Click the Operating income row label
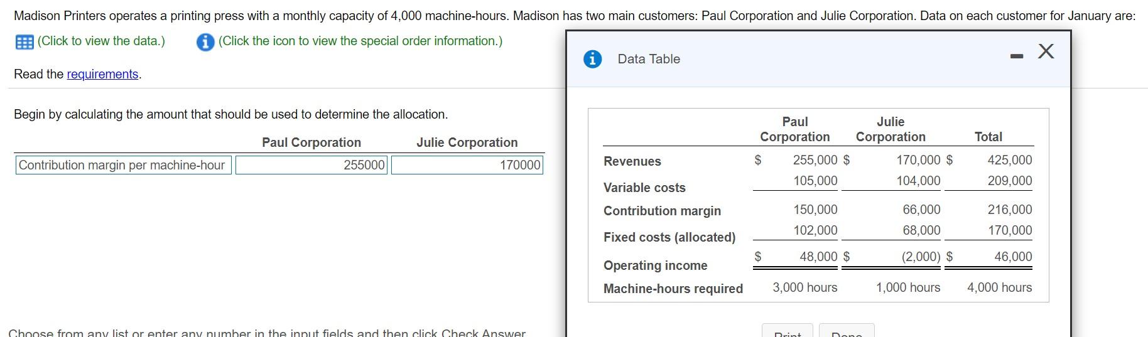This screenshot has width=1148, height=337. pos(656,265)
